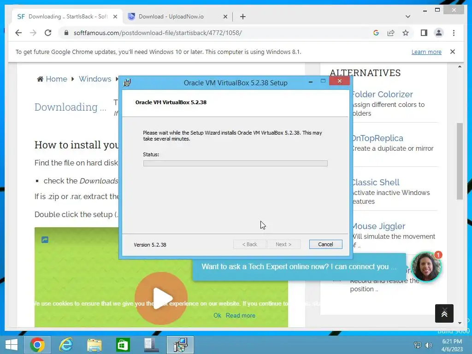Click the Chrome forward arrow
Viewport: 472px width, 354px height.
point(33,33)
